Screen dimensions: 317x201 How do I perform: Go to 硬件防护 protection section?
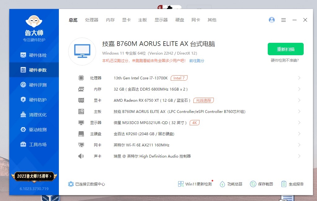click(34, 100)
